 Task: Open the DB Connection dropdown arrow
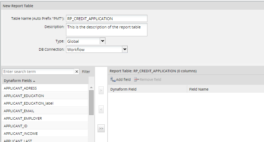click(x=125, y=49)
